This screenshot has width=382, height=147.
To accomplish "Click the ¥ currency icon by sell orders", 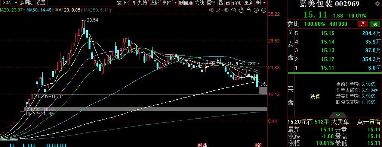I will tap(290, 32).
